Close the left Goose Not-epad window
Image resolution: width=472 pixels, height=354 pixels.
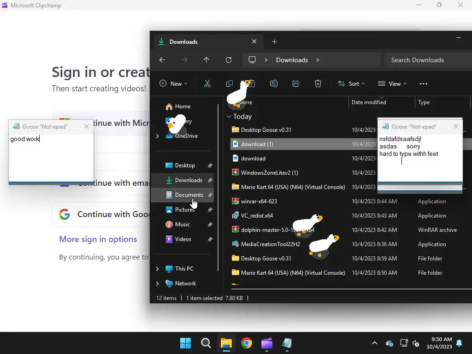coord(87,126)
